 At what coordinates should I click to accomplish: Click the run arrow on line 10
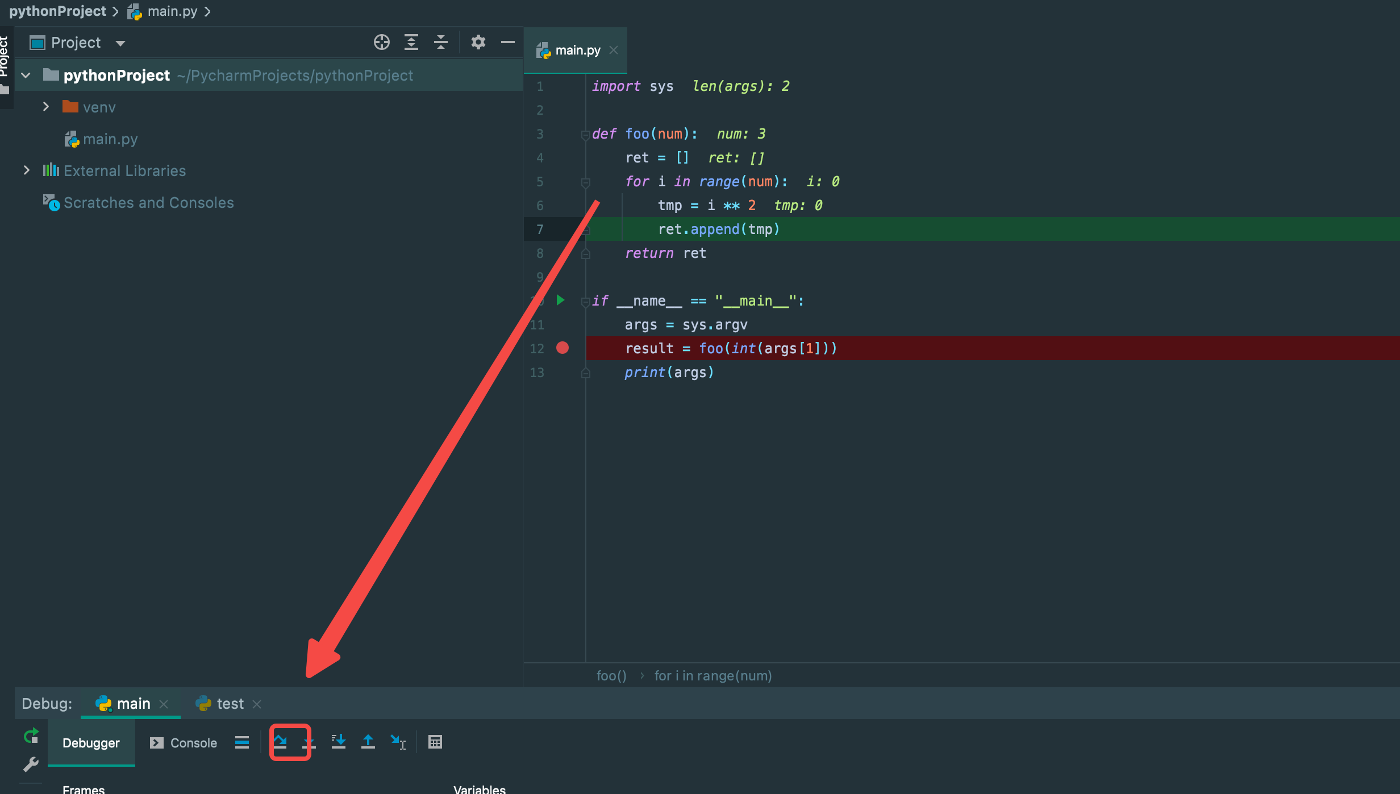(560, 300)
